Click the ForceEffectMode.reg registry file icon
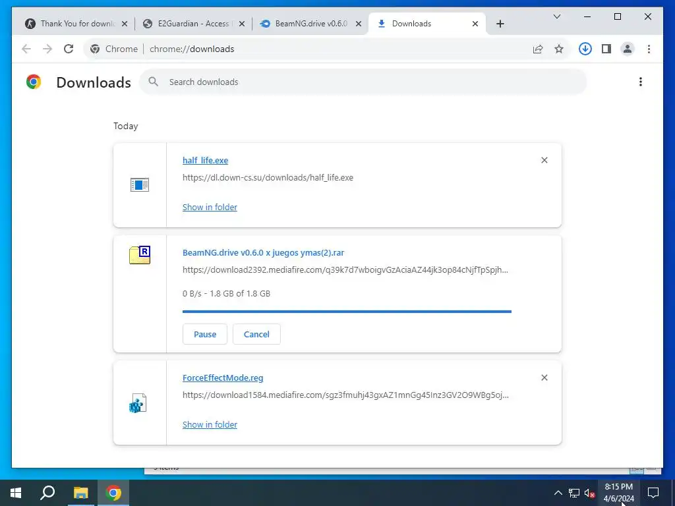This screenshot has width=675, height=506. click(138, 403)
